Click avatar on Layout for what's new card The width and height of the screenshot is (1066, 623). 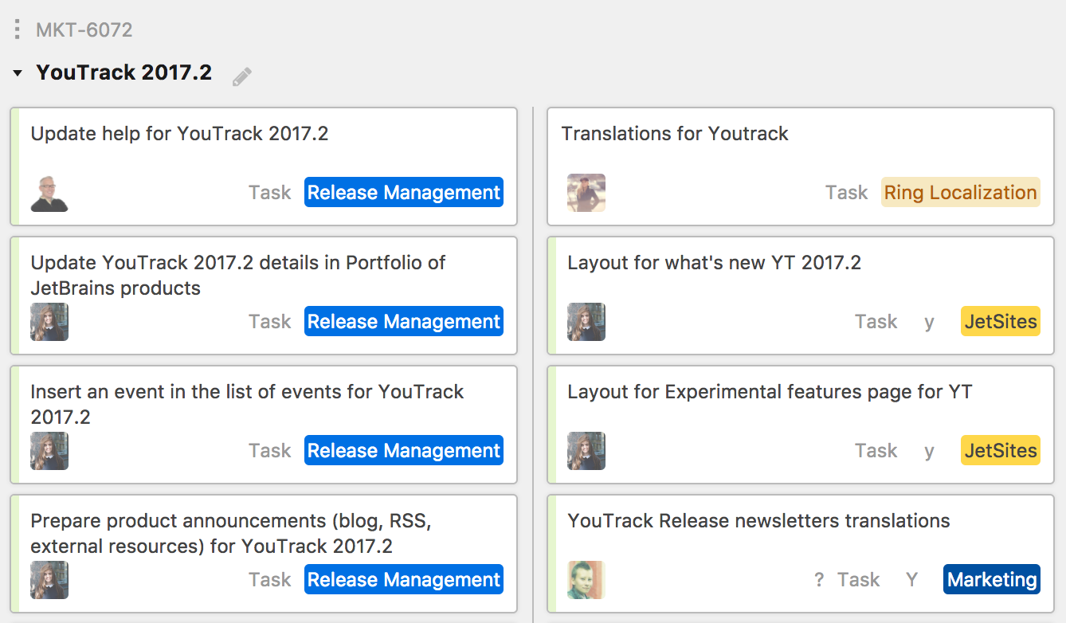[586, 322]
